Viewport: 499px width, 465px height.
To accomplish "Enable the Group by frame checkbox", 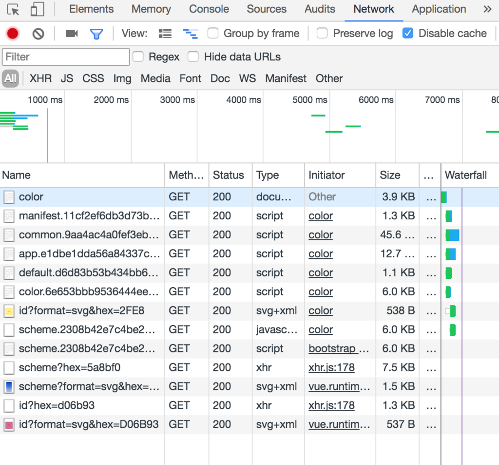I will pos(213,33).
